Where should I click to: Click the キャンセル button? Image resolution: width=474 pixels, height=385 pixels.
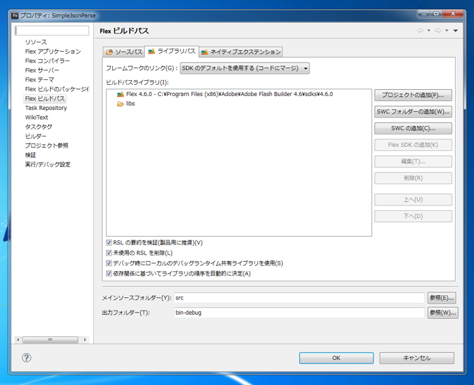[417, 358]
